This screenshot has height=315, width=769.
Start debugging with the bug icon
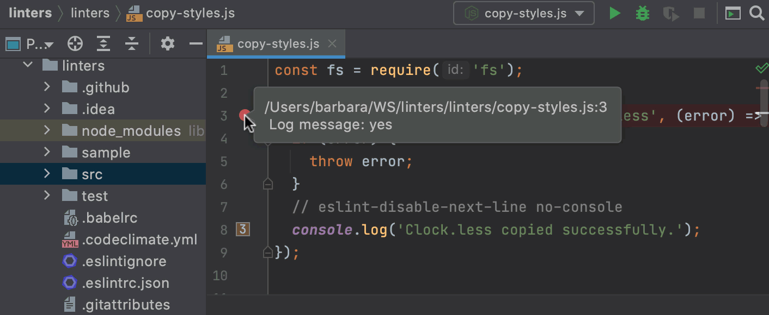click(643, 14)
